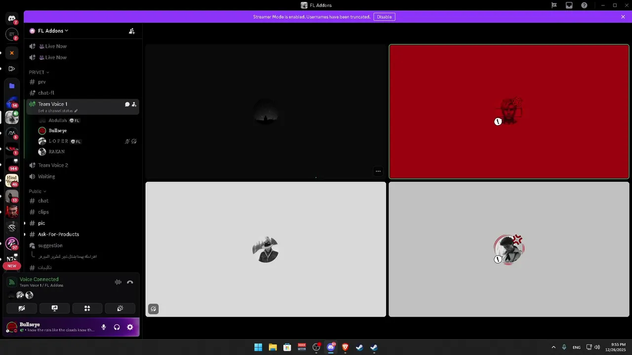Screen dimensions: 632x355
Task: Select Abdullah in voice member list
Action: (87, 120)
